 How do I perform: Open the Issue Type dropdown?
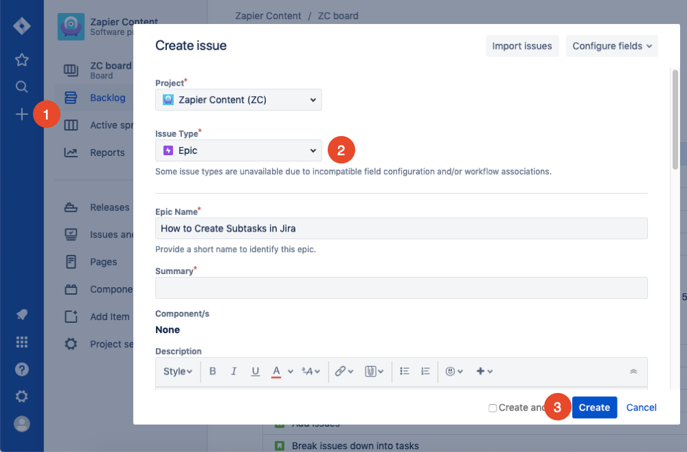click(238, 150)
